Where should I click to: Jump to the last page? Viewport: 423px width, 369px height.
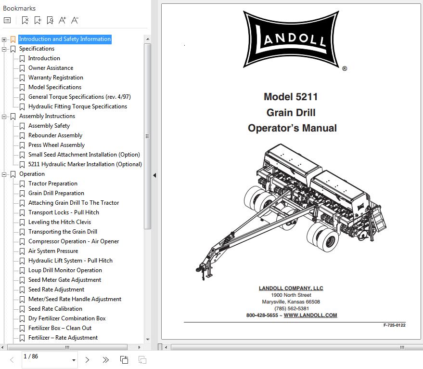pos(105,360)
